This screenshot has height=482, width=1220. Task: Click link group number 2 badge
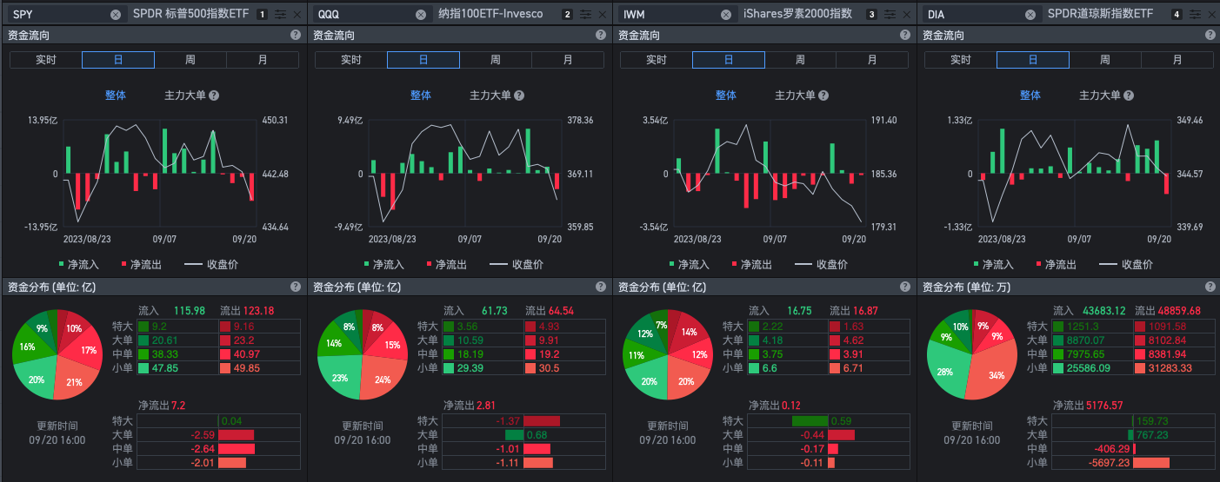tap(567, 15)
